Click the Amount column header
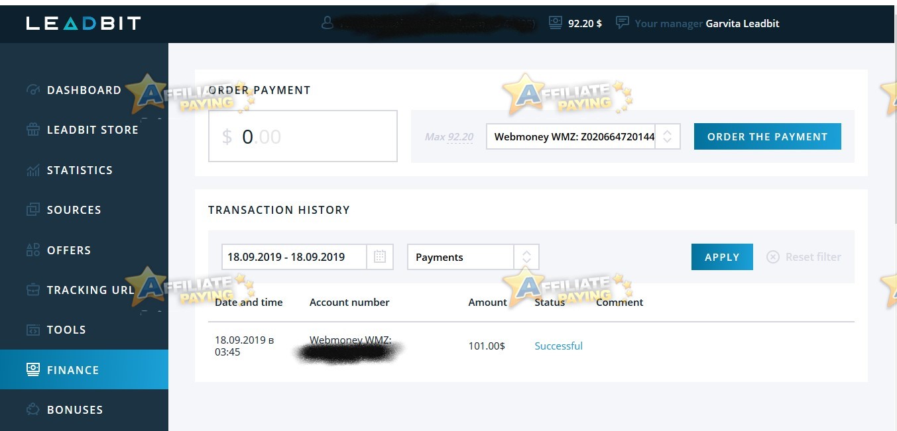The image size is (897, 431). (487, 302)
